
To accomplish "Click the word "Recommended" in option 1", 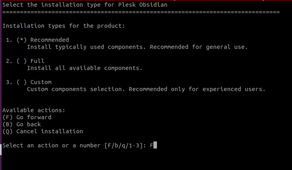I will pyautogui.click(x=50, y=40).
